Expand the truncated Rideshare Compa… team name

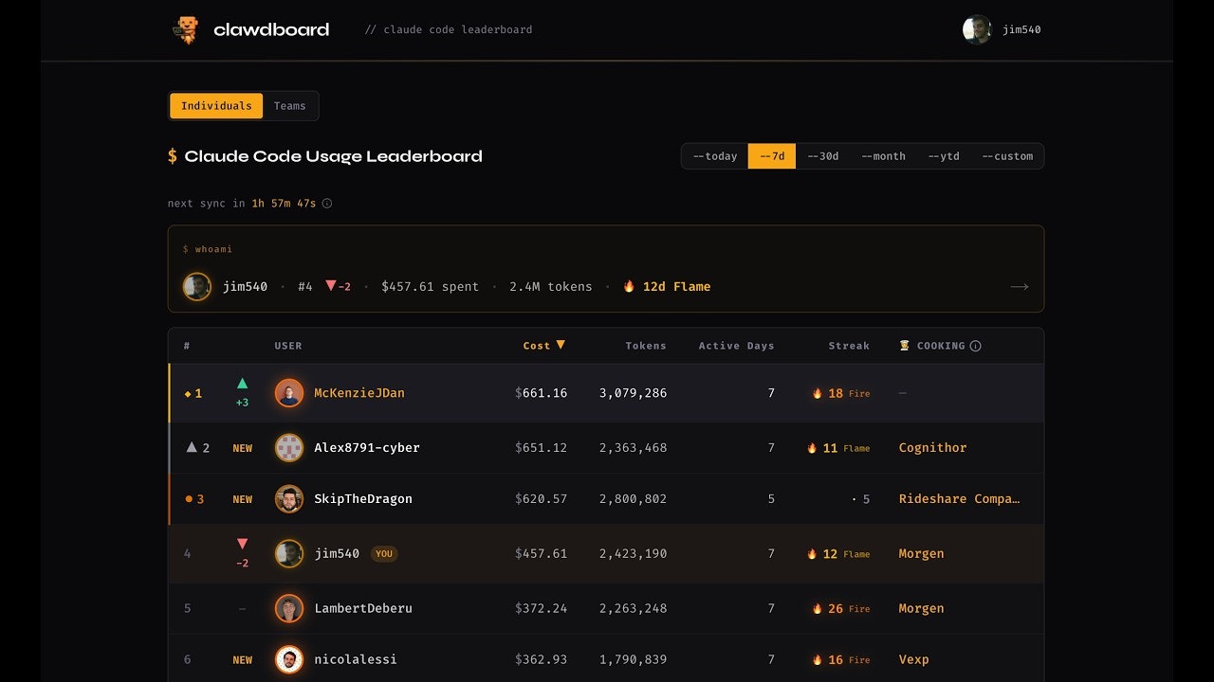960,498
